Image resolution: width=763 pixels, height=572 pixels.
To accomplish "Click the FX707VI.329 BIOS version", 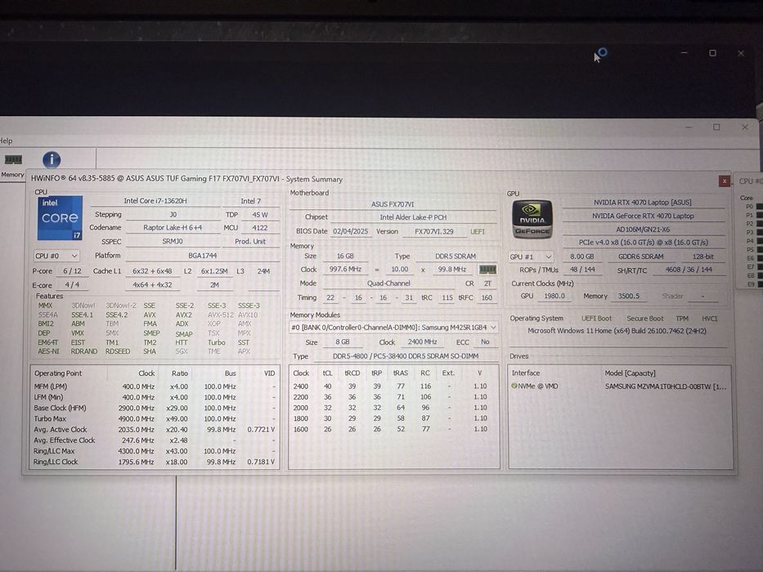I will pos(434,231).
